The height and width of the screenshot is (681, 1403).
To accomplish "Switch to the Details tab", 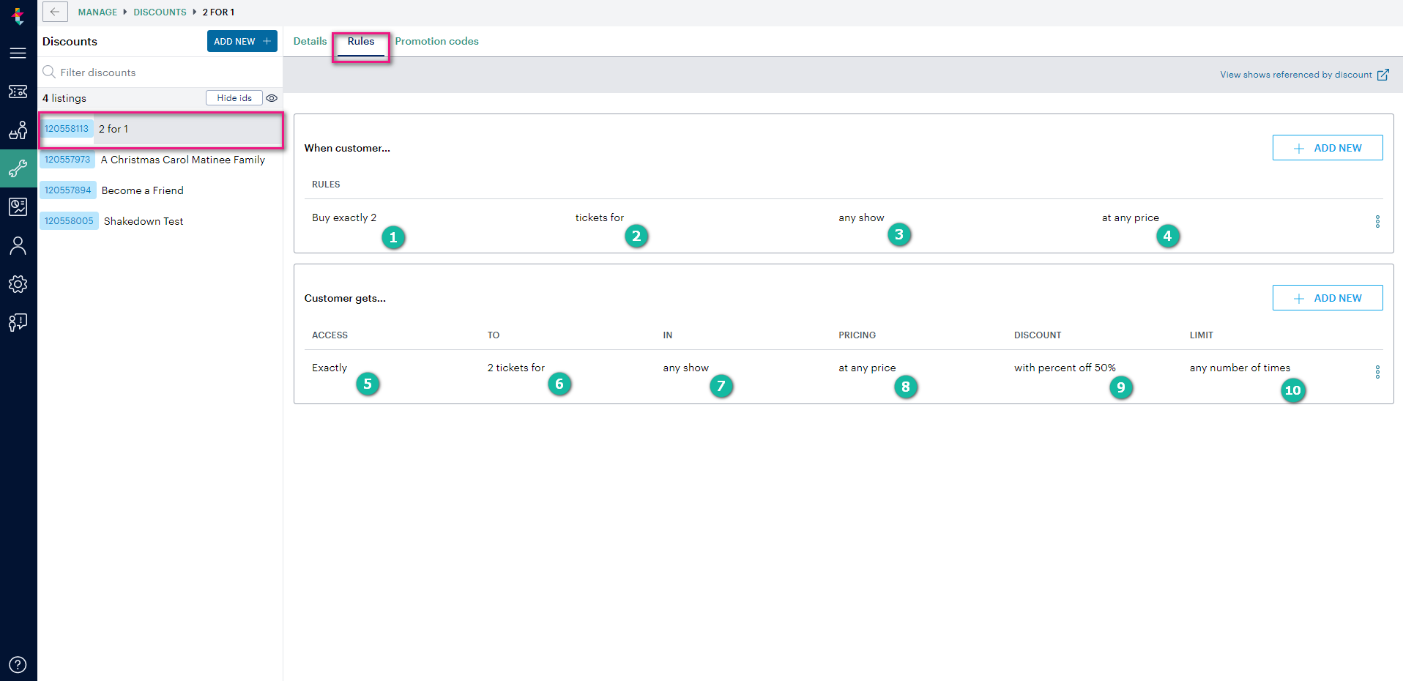I will (x=310, y=41).
